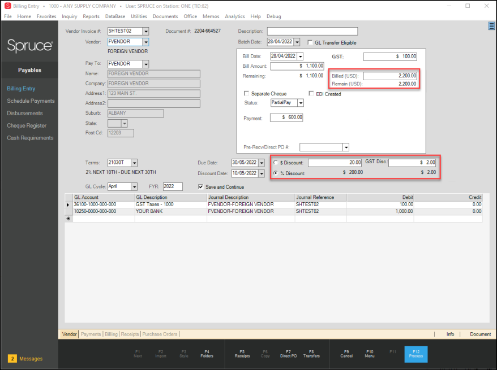497x370 pixels.
Task: Open the DataBase menu
Action: tap(115, 16)
